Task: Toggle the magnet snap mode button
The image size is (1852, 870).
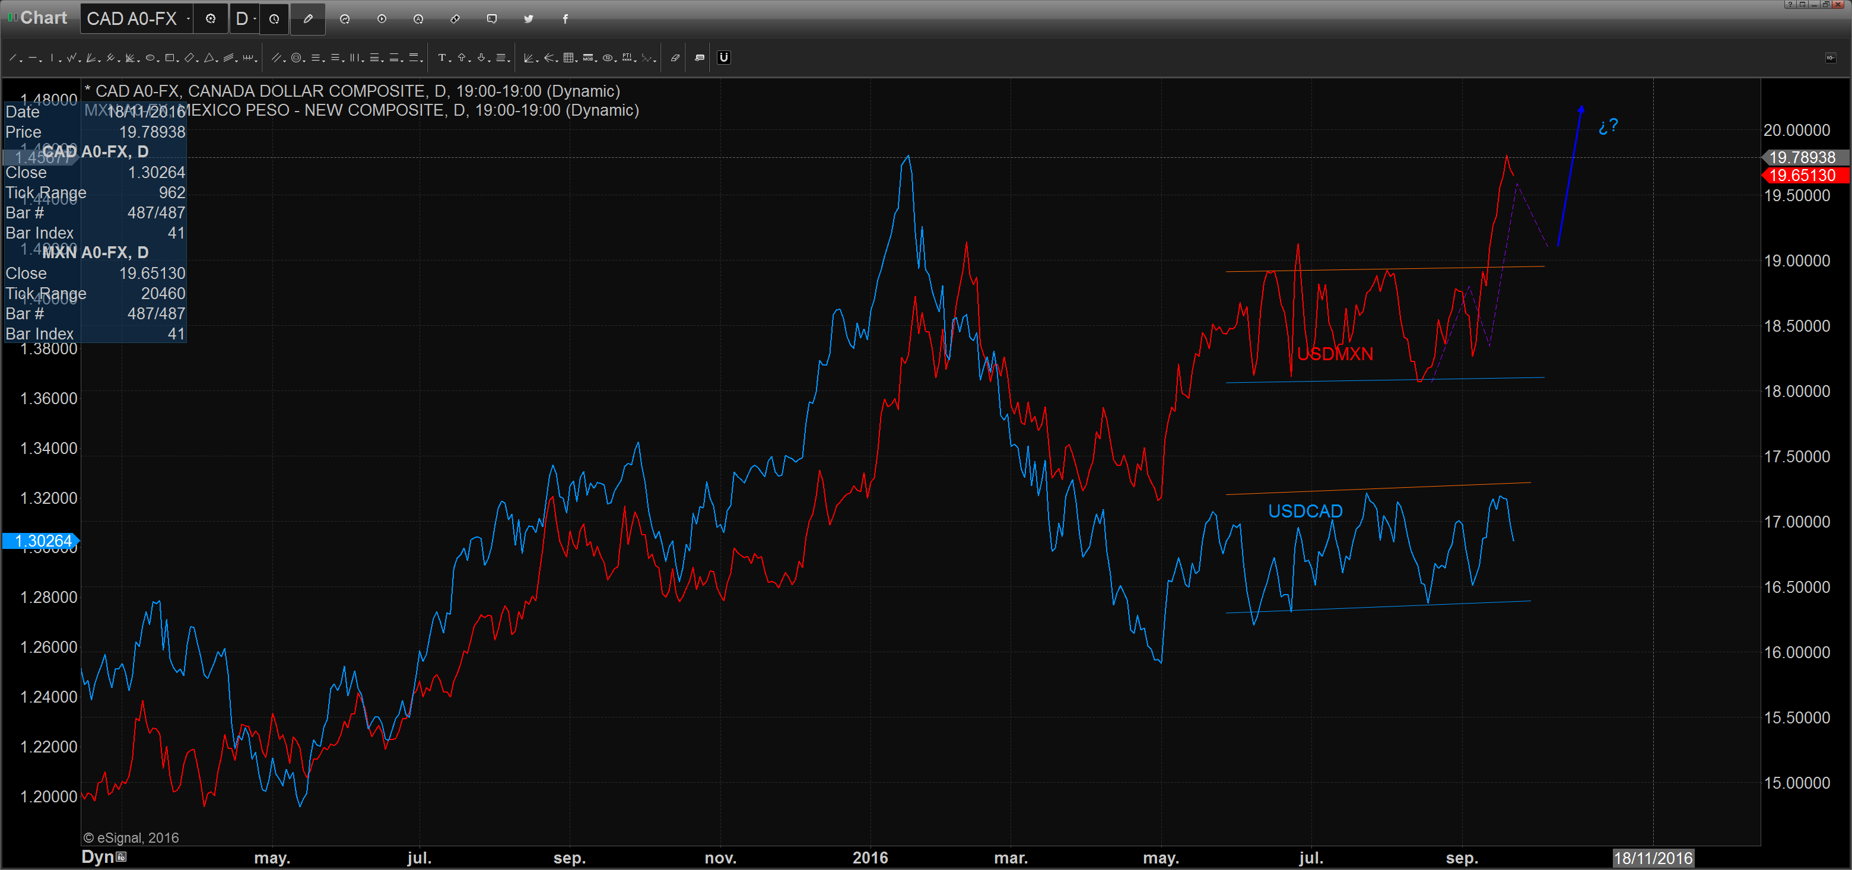Action: click(x=724, y=58)
